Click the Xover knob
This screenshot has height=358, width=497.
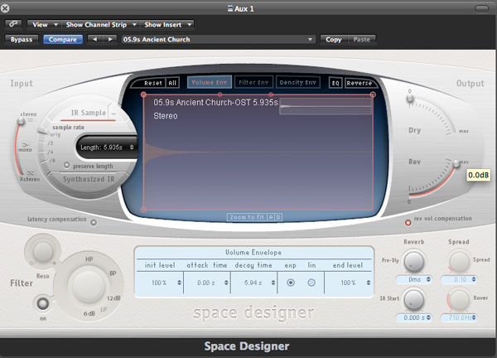click(x=459, y=300)
